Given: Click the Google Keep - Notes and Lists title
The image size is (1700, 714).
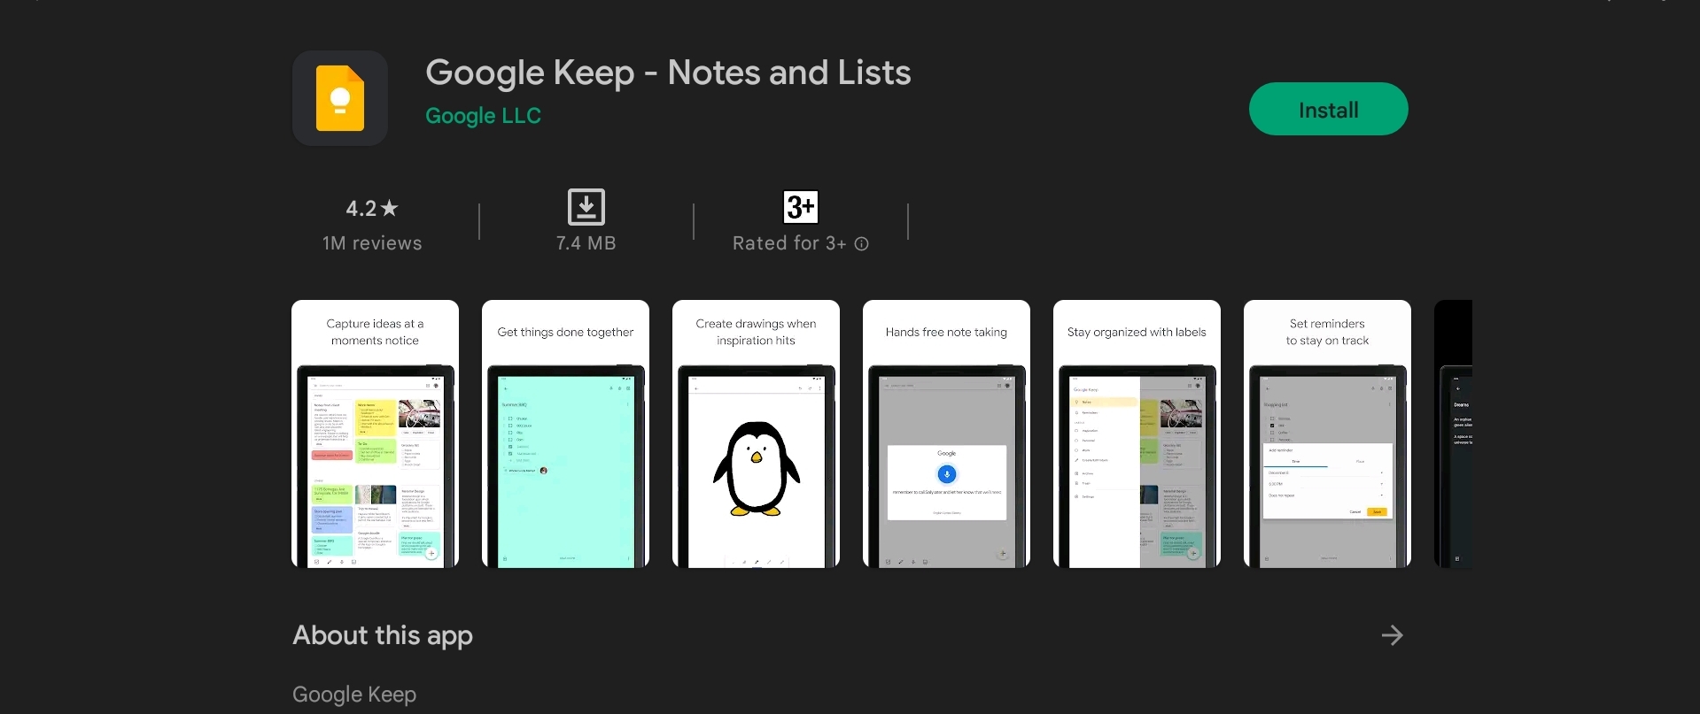Looking at the screenshot, I should 668,73.
